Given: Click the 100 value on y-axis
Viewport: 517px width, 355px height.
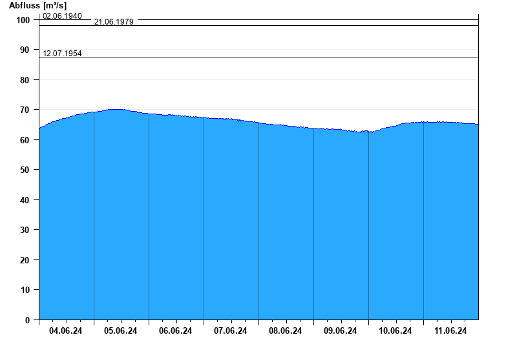Looking at the screenshot, I should (x=23, y=20).
